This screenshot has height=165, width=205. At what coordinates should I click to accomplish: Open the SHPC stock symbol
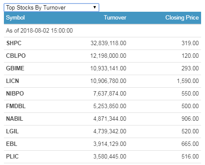point(14,43)
